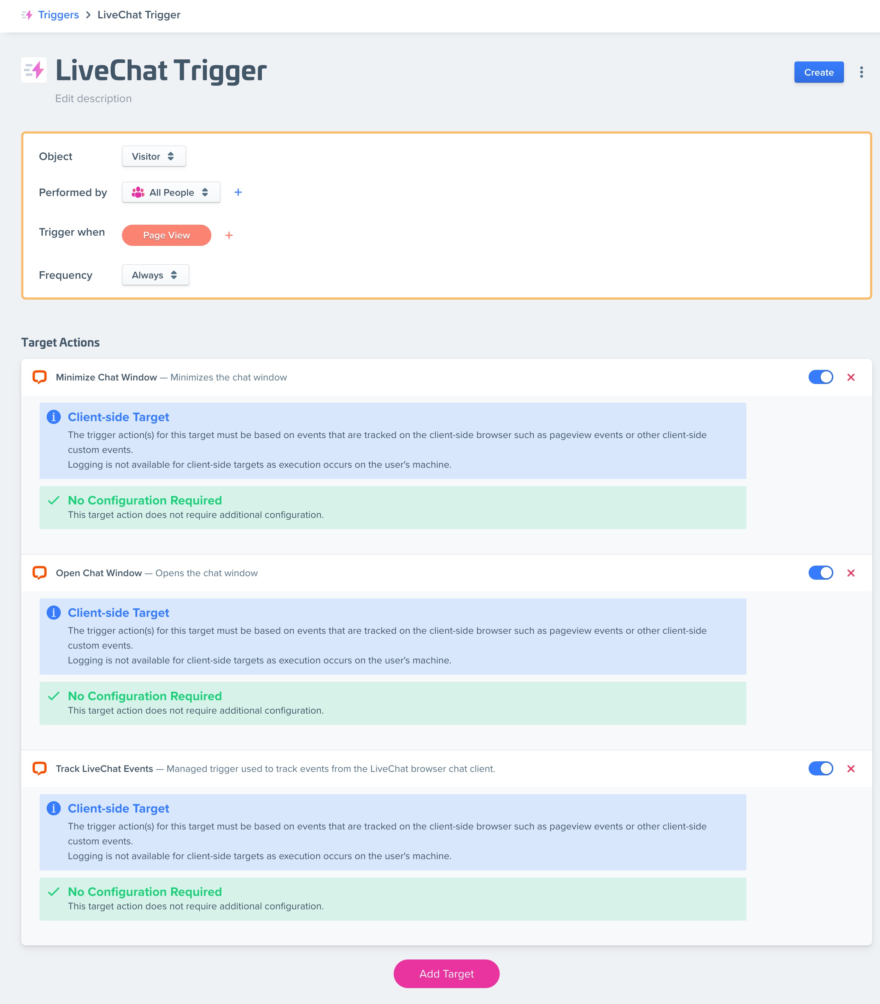Remove the Minimize Chat Window target
The image size is (880, 1004).
pos(851,378)
